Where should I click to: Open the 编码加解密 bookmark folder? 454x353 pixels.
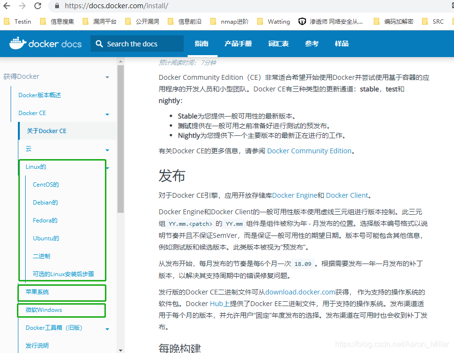(394, 21)
